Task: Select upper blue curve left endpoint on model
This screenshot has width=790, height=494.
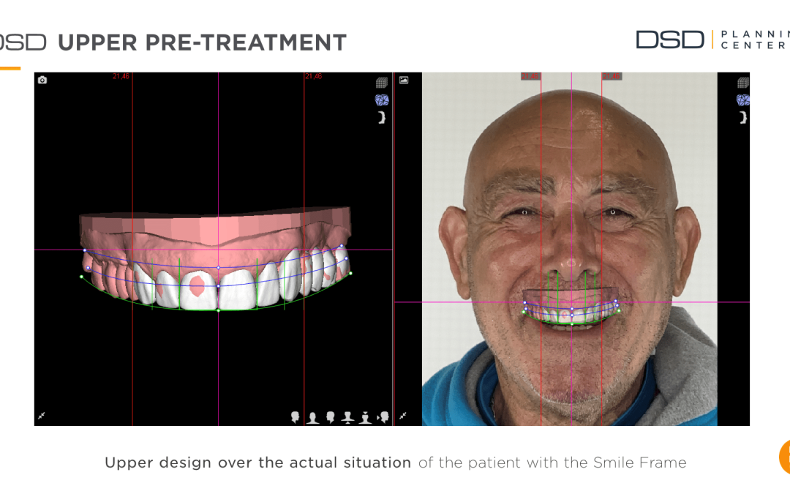Action: (x=85, y=250)
